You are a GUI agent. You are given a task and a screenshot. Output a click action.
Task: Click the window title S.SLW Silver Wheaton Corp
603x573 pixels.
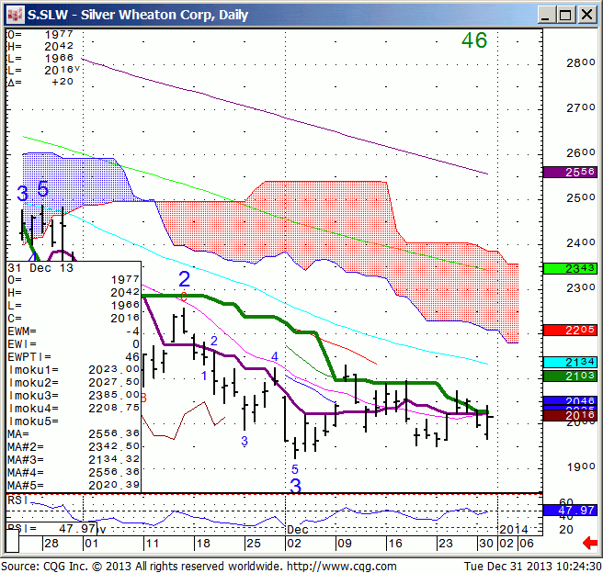point(142,14)
